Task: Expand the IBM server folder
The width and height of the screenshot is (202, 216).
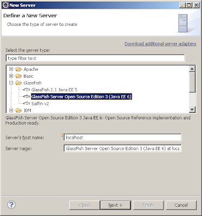Action: (11, 110)
